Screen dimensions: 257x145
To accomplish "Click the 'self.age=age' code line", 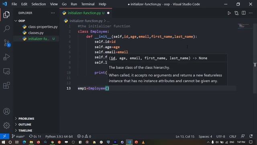I will pyautogui.click(x=107, y=47).
